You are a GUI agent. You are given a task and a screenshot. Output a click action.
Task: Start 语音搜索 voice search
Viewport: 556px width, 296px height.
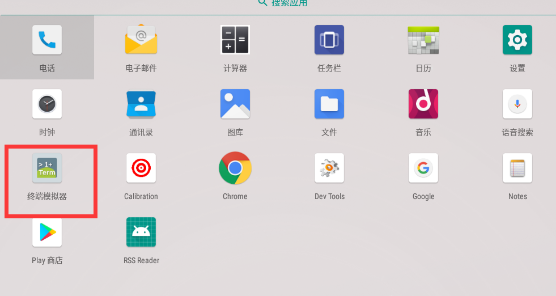[x=517, y=104]
